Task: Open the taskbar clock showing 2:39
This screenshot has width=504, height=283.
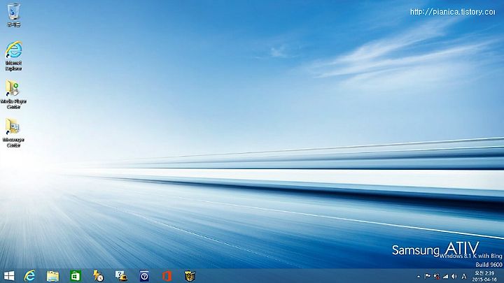Action: [484, 276]
